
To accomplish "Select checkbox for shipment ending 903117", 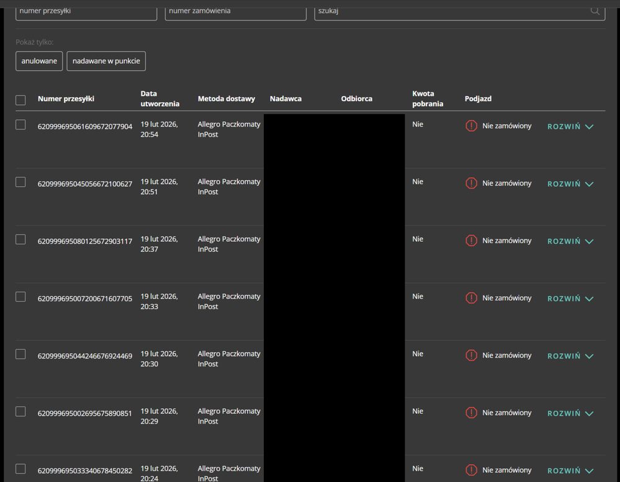I will 20,239.
